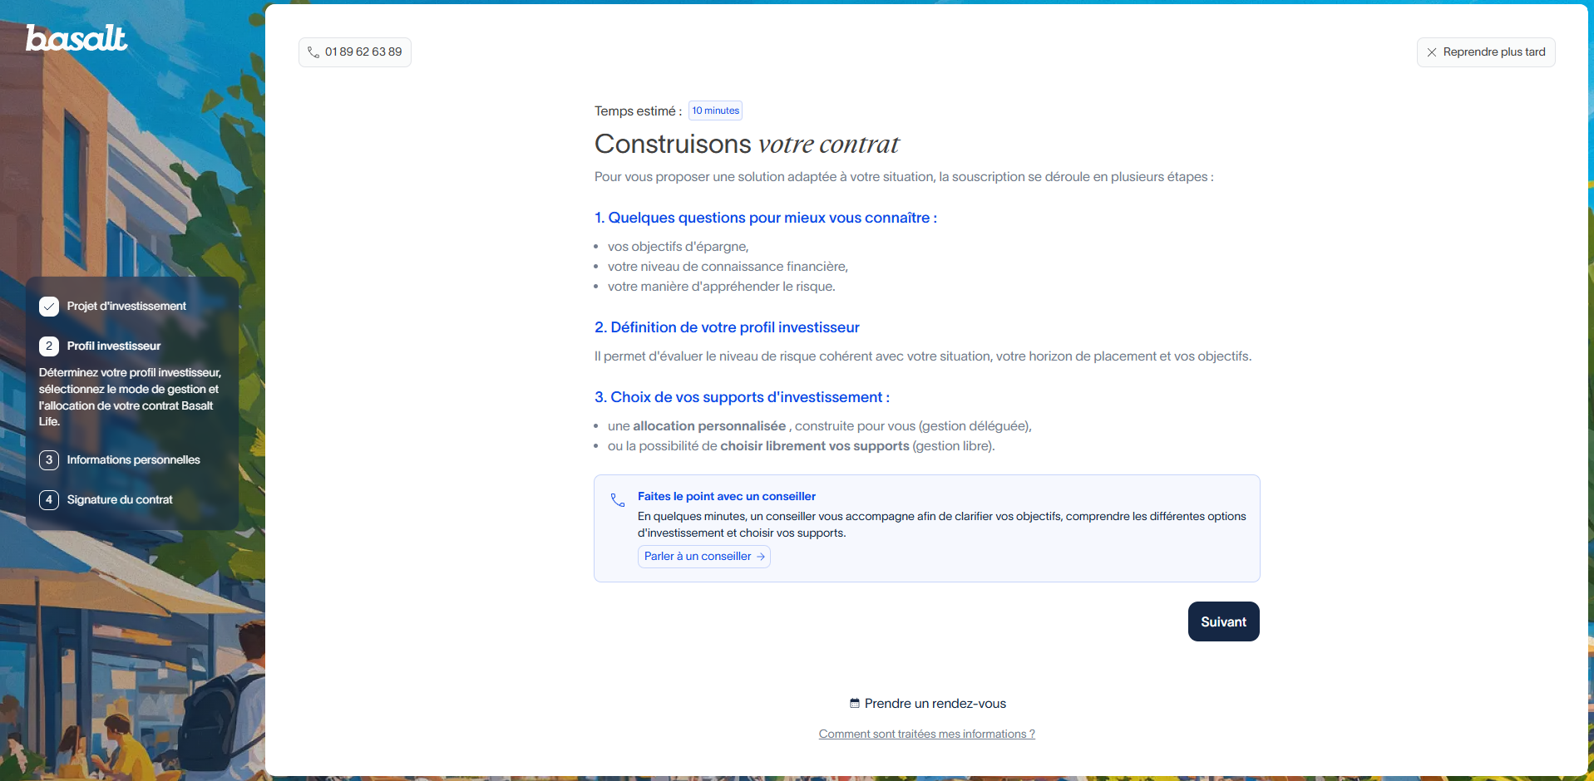
Task: Call the number 01 89 62 63 89
Action: pos(355,52)
